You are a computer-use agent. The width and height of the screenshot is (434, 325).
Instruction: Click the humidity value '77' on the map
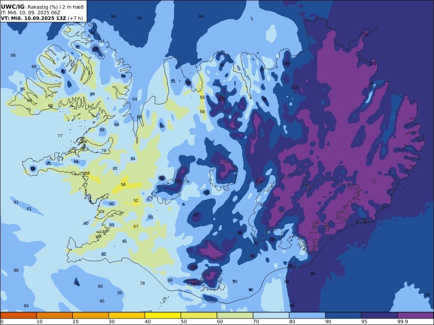60,136
